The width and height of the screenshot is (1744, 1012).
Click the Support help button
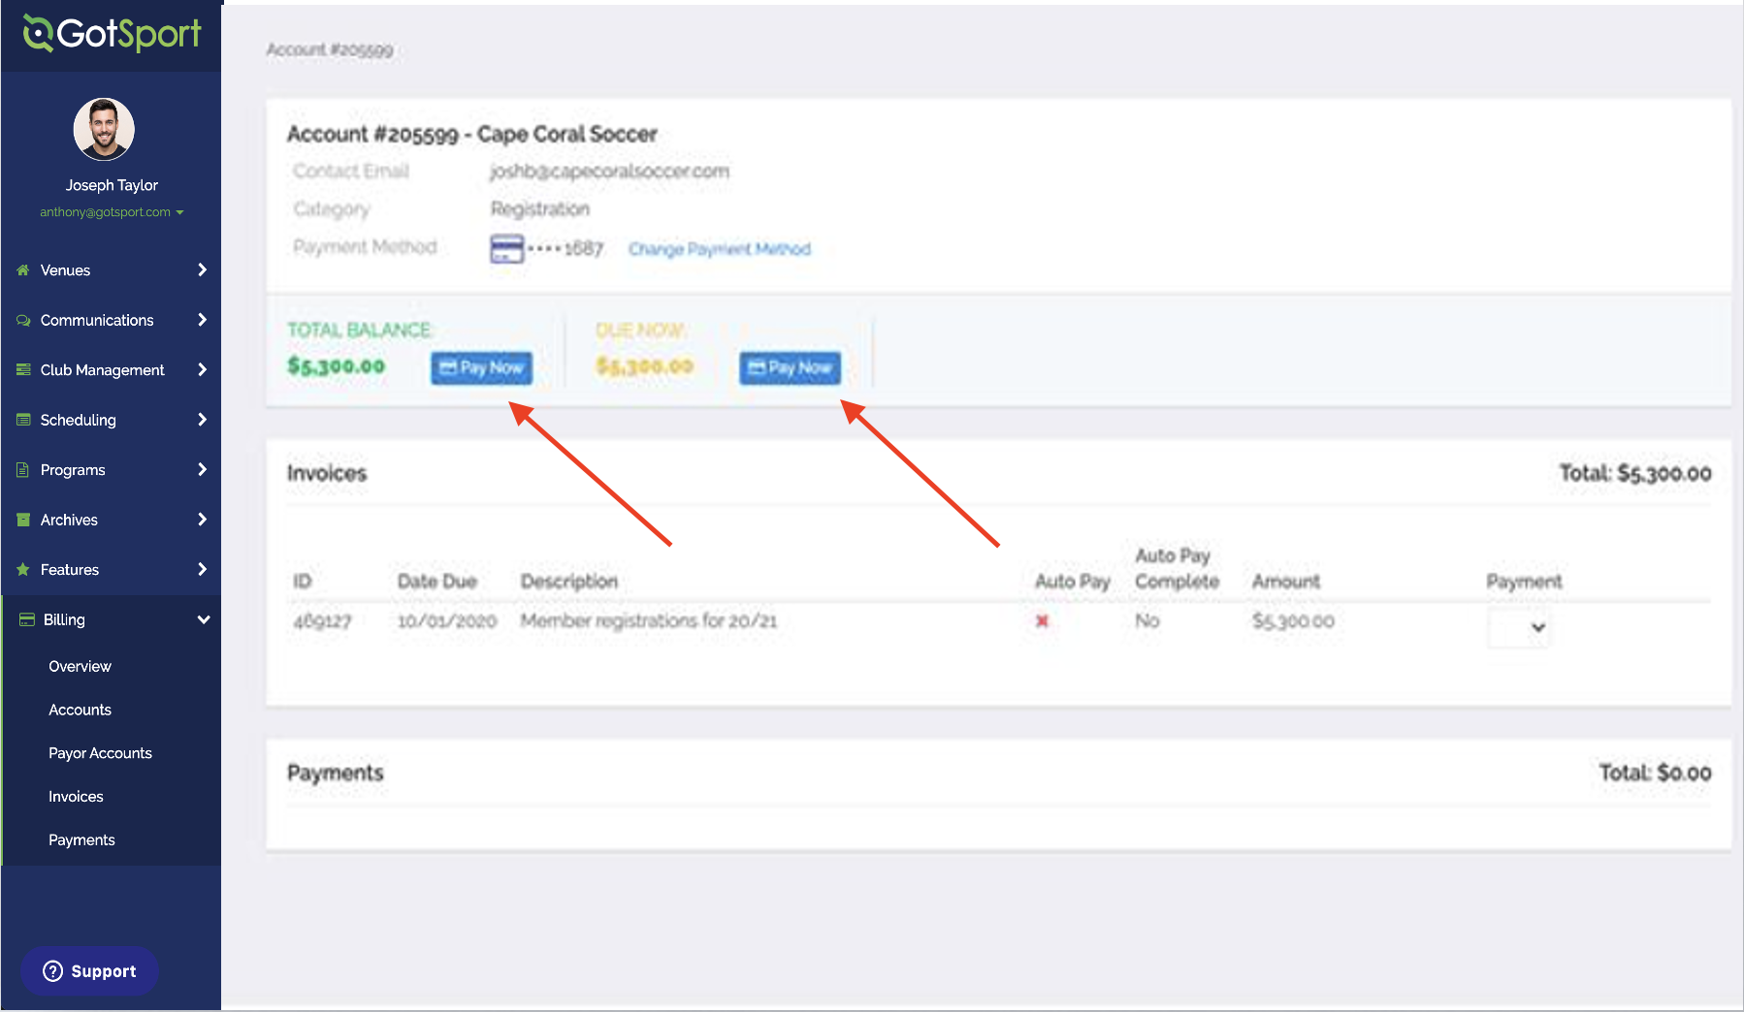pos(89,971)
